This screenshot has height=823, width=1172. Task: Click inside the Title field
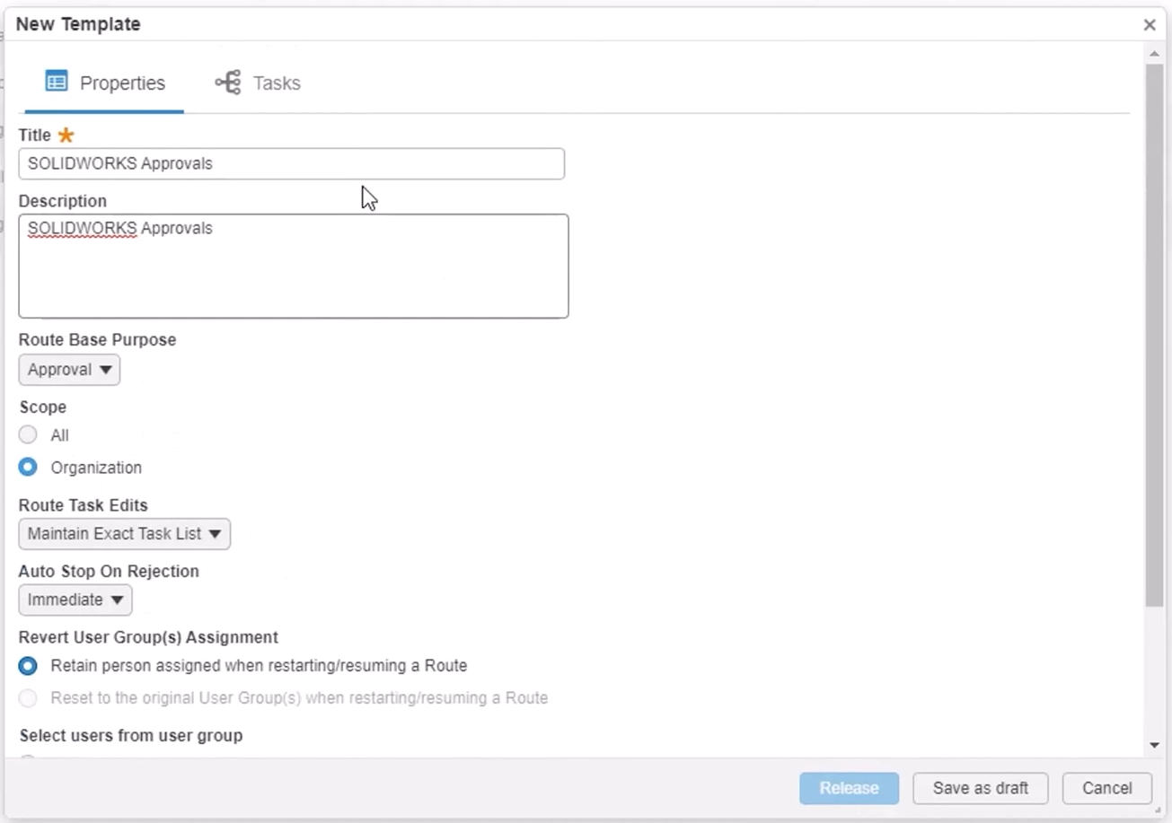click(x=291, y=163)
